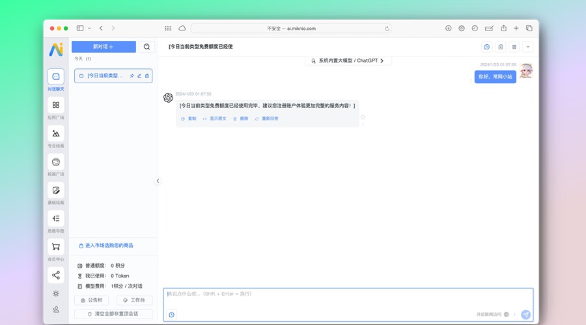This screenshot has height=325, width=586.
Task: Open the 系统内置大模型 / ChatGPT model selector
Action: click(x=348, y=60)
